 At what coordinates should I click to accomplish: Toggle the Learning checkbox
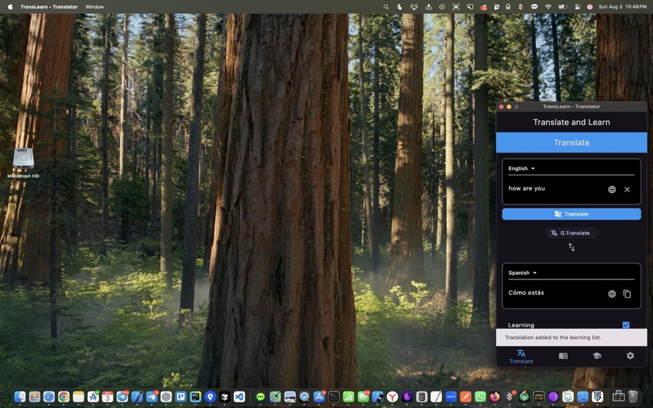(626, 325)
